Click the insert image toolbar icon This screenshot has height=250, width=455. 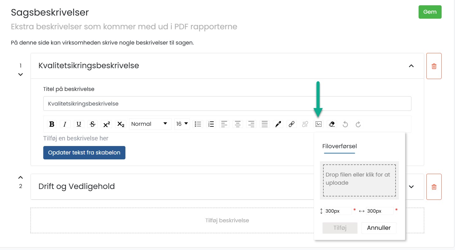[x=318, y=124]
